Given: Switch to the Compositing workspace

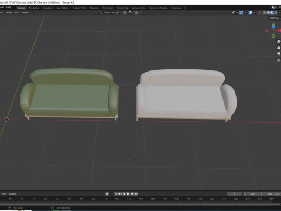Looking at the screenshot, I should click(138, 8).
